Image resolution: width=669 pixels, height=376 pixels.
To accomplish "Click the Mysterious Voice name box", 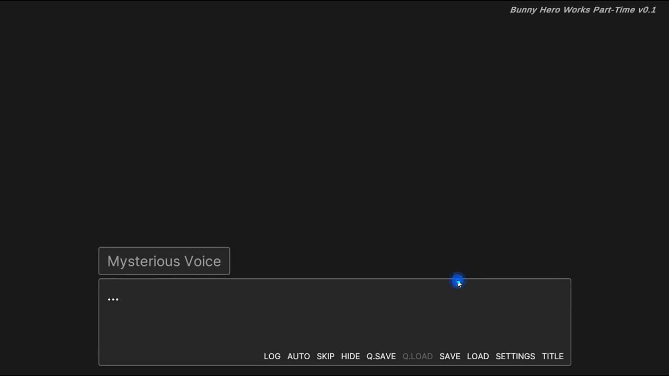I will coord(164,261).
